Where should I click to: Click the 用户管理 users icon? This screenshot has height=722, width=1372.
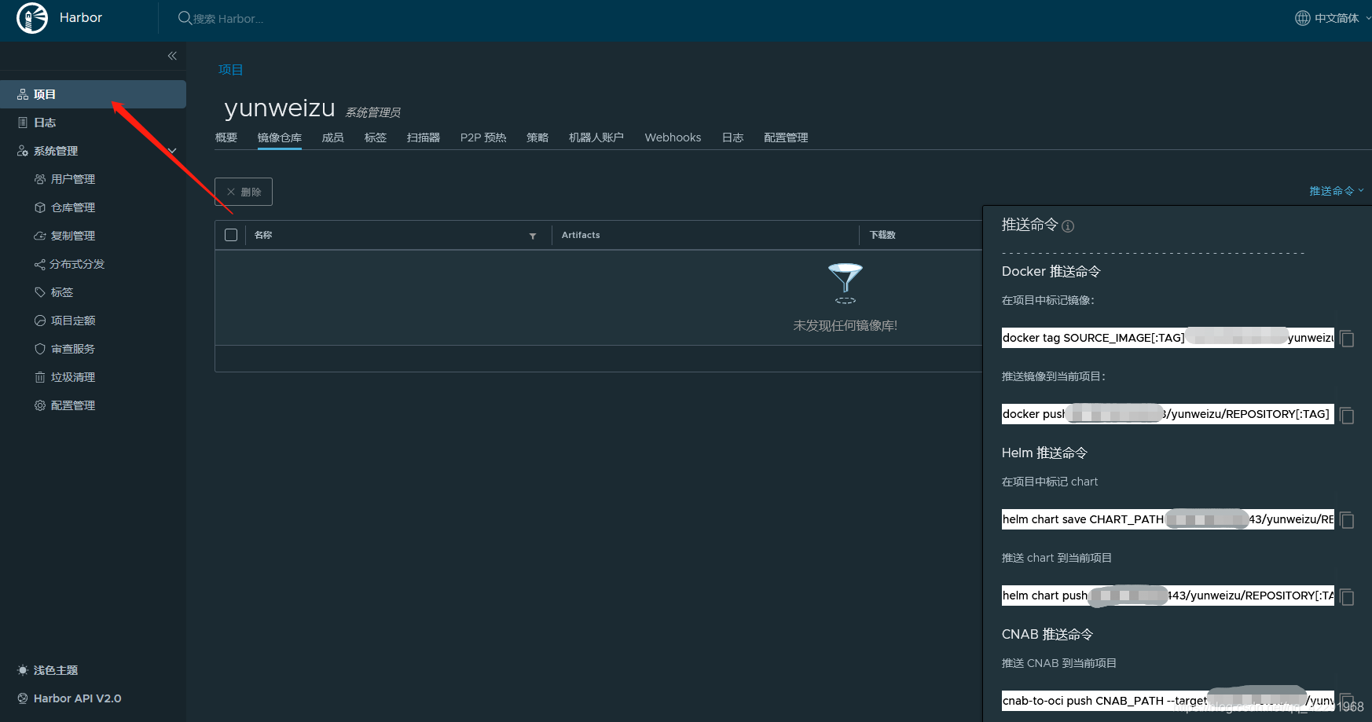[x=40, y=179]
